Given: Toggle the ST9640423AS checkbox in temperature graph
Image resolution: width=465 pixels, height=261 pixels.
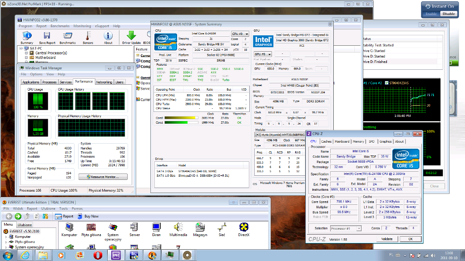Looking at the screenshot, I should coord(386,83).
